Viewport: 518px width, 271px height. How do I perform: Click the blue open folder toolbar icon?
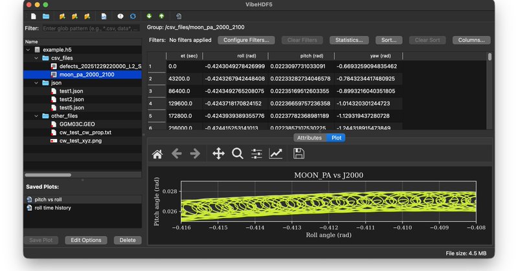pos(46,16)
